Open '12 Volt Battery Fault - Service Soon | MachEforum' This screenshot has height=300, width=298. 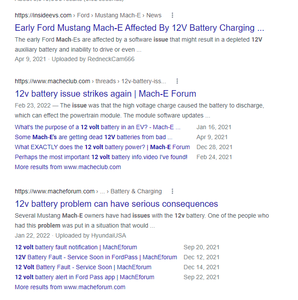click(x=83, y=267)
